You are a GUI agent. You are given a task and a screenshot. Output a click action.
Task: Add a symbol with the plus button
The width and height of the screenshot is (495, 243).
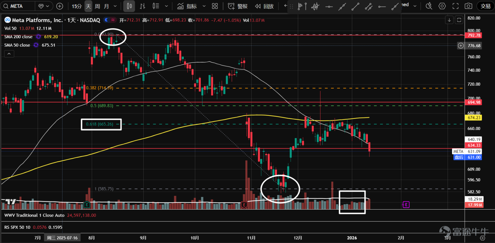pyautogui.click(x=60, y=6)
